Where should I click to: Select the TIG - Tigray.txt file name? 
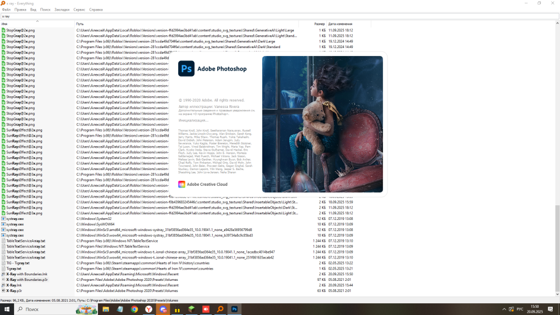pyautogui.click(x=18, y=263)
